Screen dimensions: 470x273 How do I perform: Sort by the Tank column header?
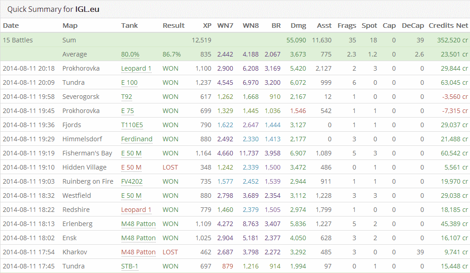(129, 26)
